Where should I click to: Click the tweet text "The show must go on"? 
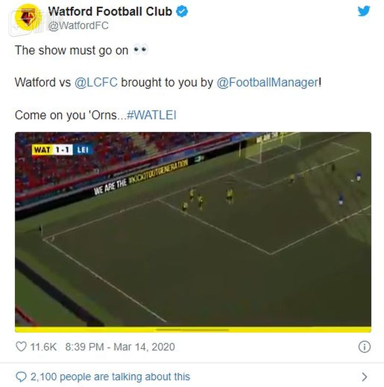[72, 51]
